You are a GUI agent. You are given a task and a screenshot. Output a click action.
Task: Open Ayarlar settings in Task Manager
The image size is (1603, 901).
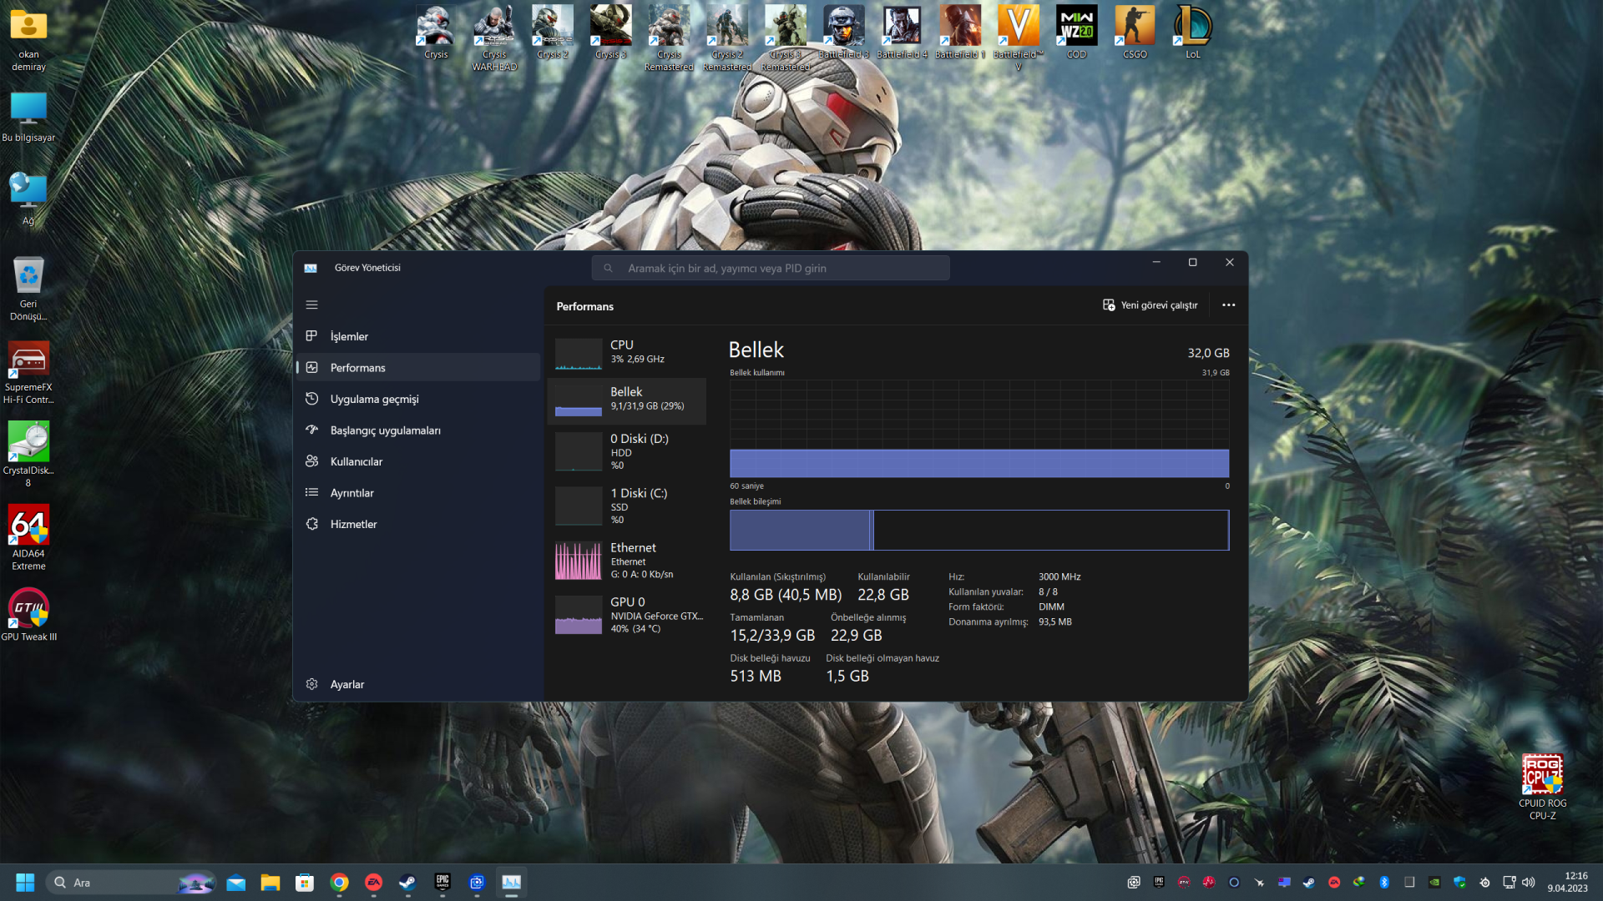tap(346, 684)
